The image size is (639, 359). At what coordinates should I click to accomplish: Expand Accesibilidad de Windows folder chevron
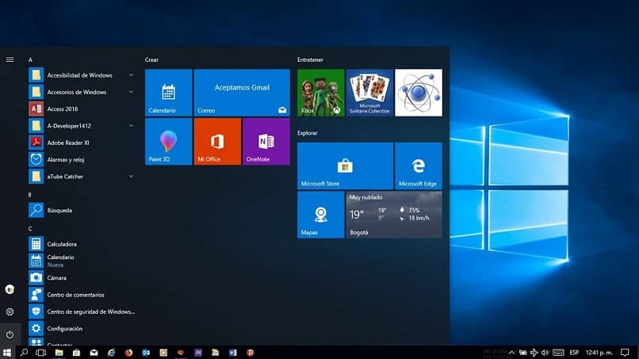click(131, 75)
